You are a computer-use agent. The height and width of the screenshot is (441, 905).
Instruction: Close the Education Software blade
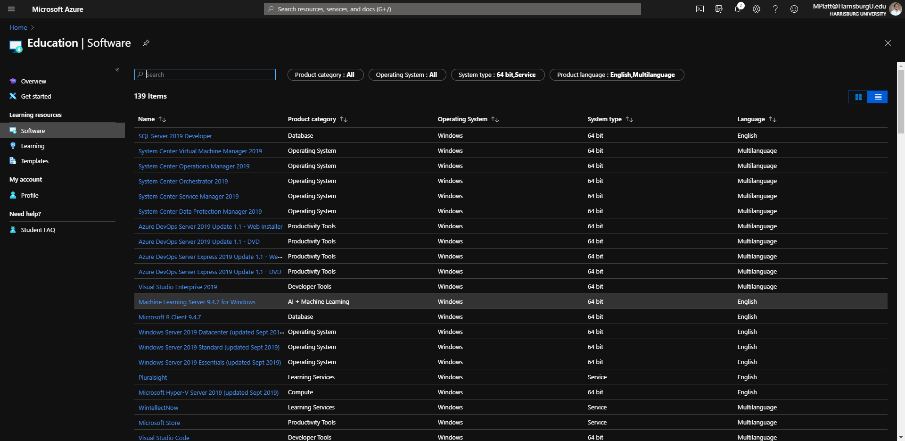pos(888,43)
